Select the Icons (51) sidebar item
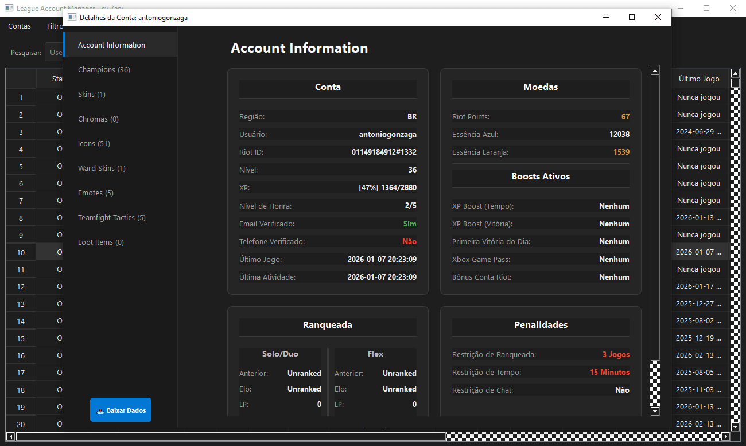The image size is (746, 446). point(94,143)
